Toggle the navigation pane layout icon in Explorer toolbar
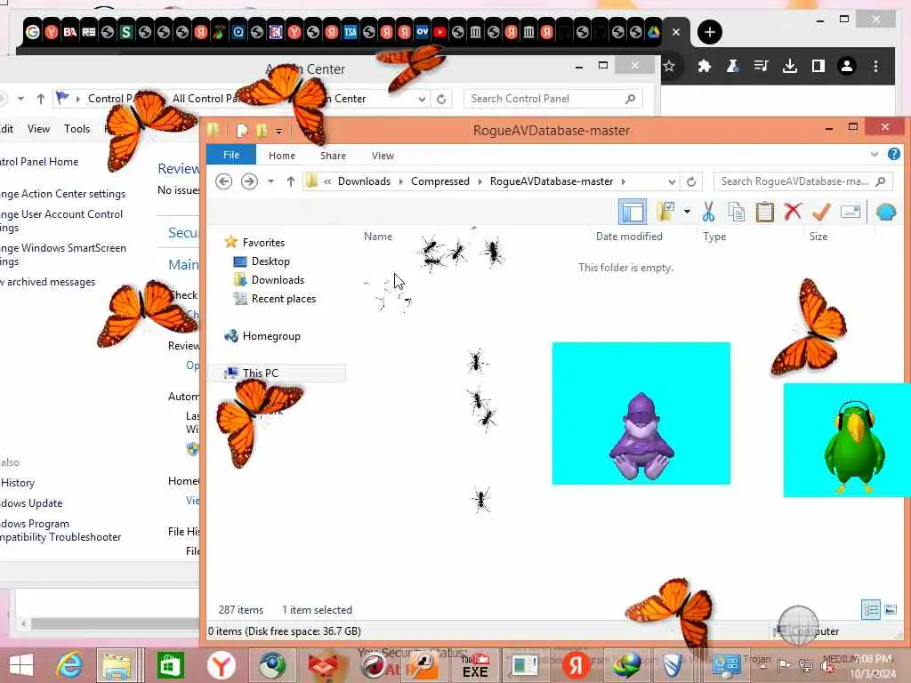This screenshot has height=683, width=911. click(x=633, y=212)
